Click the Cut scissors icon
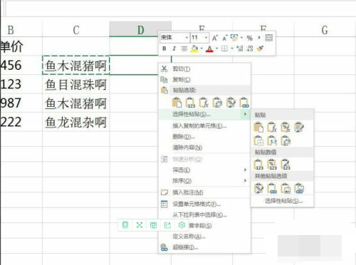 (x=164, y=69)
